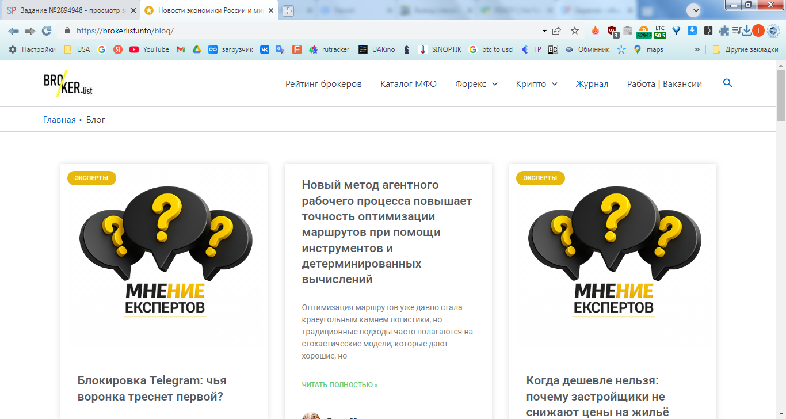Open the blue download-arrow extension icon
Screen dimensions: 786x419
click(693, 31)
